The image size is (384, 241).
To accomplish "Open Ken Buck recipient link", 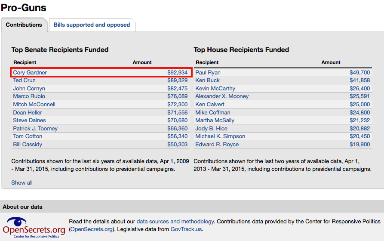I will point(207,80).
